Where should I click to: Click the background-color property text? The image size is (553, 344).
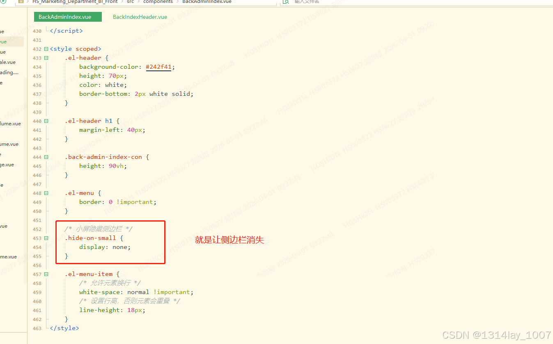coord(109,67)
